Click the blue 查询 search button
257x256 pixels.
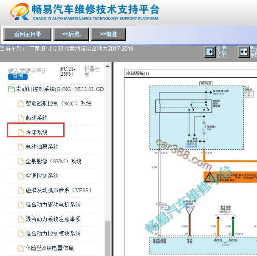[x=18, y=77]
